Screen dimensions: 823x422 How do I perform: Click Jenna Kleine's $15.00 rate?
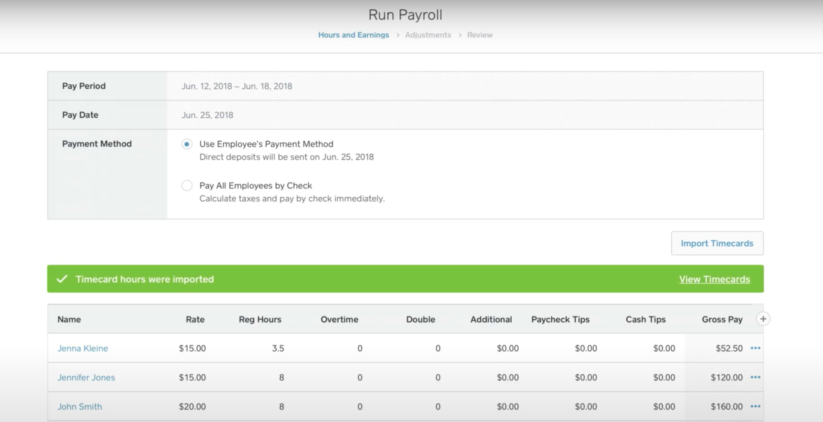(192, 348)
